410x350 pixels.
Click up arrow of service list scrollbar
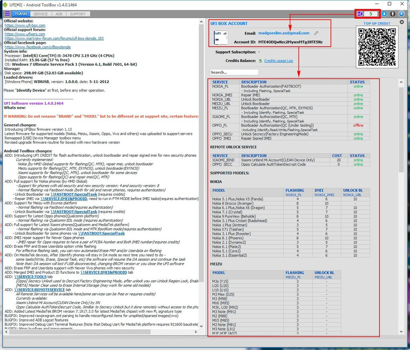pyautogui.click(x=401, y=82)
